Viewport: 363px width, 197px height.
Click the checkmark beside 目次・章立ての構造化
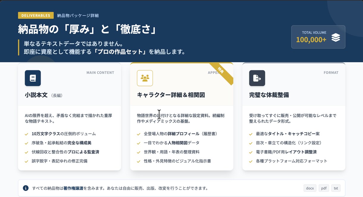[251, 143]
